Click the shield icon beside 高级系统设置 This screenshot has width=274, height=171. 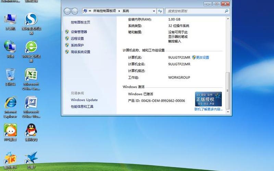[67, 52]
